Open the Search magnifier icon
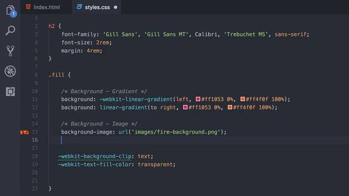This screenshot has height=196, width=349. [x=10, y=30]
